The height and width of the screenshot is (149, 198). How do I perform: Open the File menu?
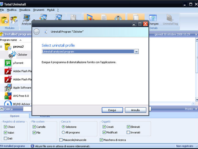(x=2, y=10)
